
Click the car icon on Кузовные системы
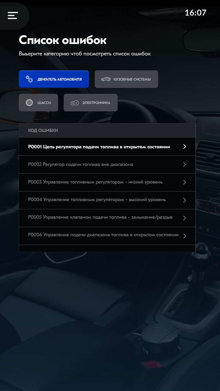(106, 79)
